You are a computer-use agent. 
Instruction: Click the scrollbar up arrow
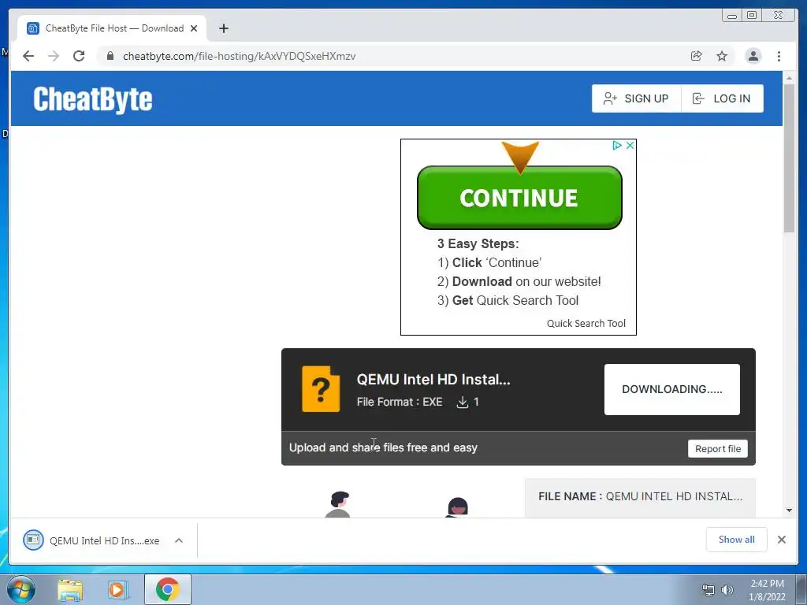(x=789, y=78)
